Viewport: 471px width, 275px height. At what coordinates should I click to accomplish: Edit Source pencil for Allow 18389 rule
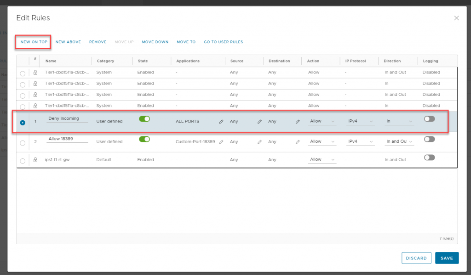(259, 142)
